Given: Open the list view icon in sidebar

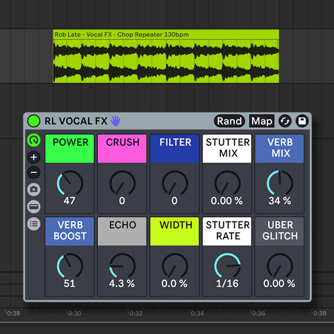Looking at the screenshot, I should [x=34, y=223].
